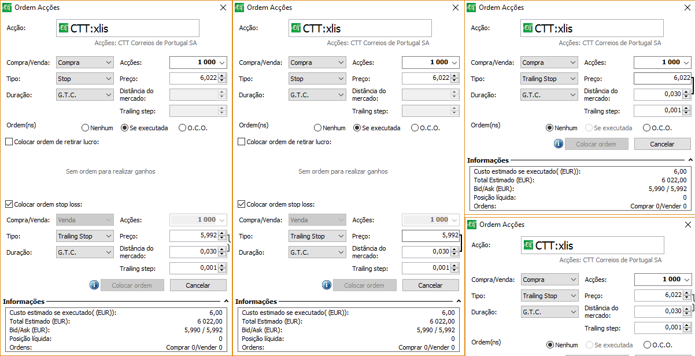Select the Nenhum radio option in the leftmost window
Viewport: 695px width, 356px height.
click(x=86, y=128)
